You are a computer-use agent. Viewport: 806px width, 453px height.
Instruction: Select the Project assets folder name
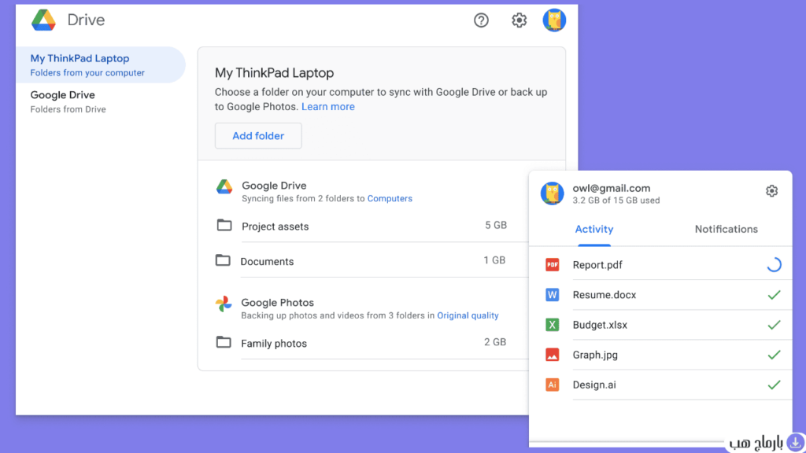click(275, 226)
